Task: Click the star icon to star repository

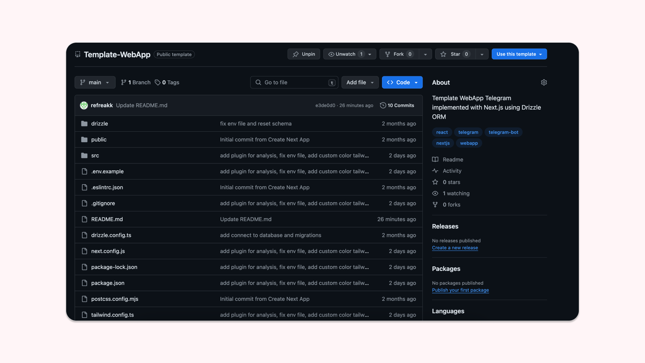Action: point(443,54)
